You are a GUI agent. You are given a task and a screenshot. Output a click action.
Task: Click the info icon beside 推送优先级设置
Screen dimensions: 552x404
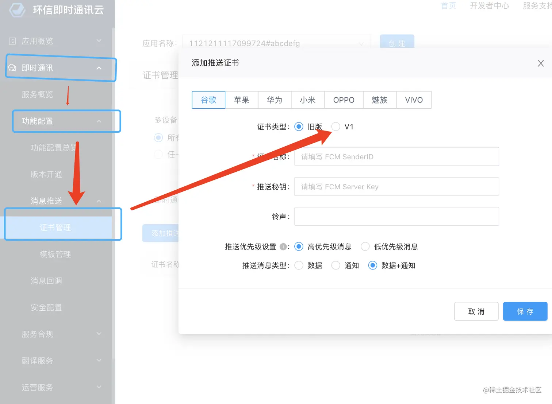tap(283, 246)
